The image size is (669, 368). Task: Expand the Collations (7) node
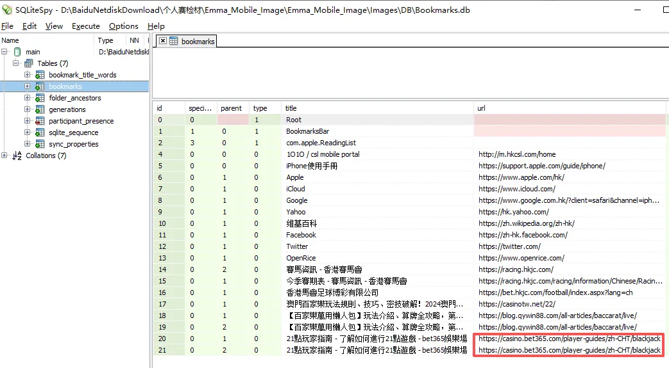(4, 155)
